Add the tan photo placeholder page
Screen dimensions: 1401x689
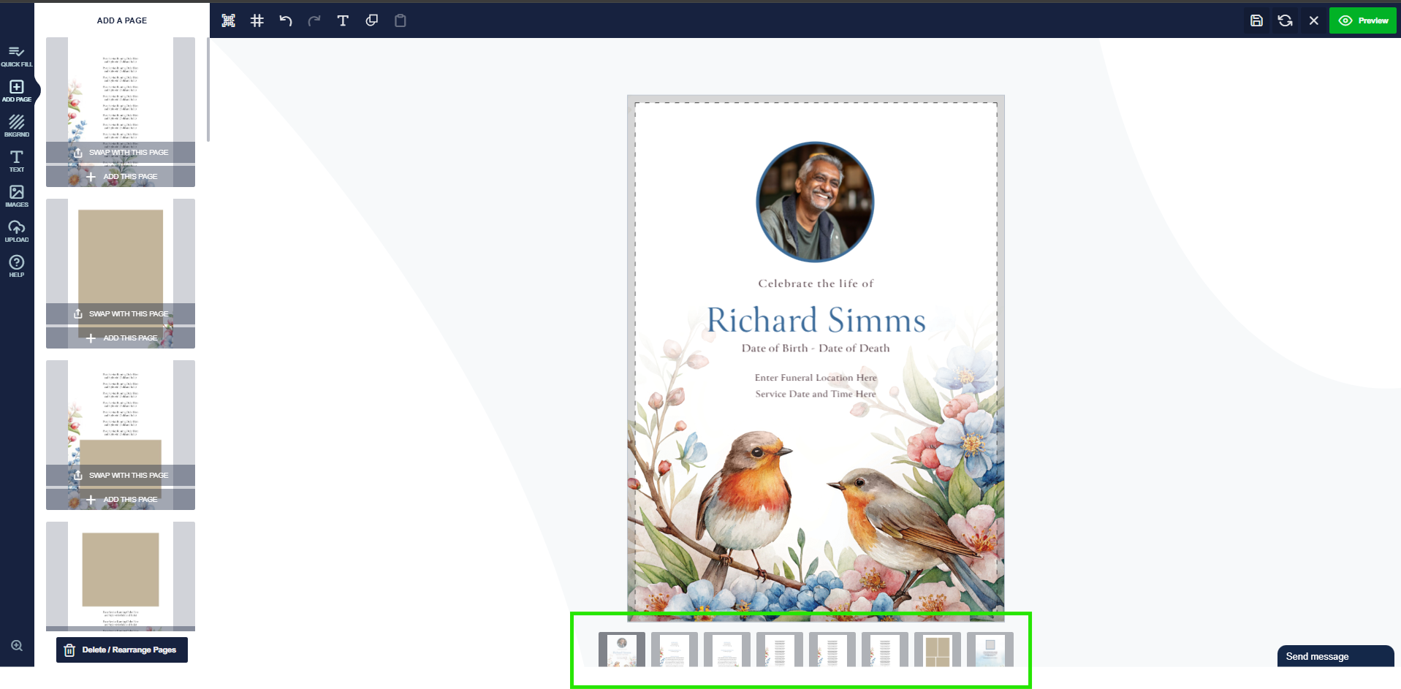121,338
